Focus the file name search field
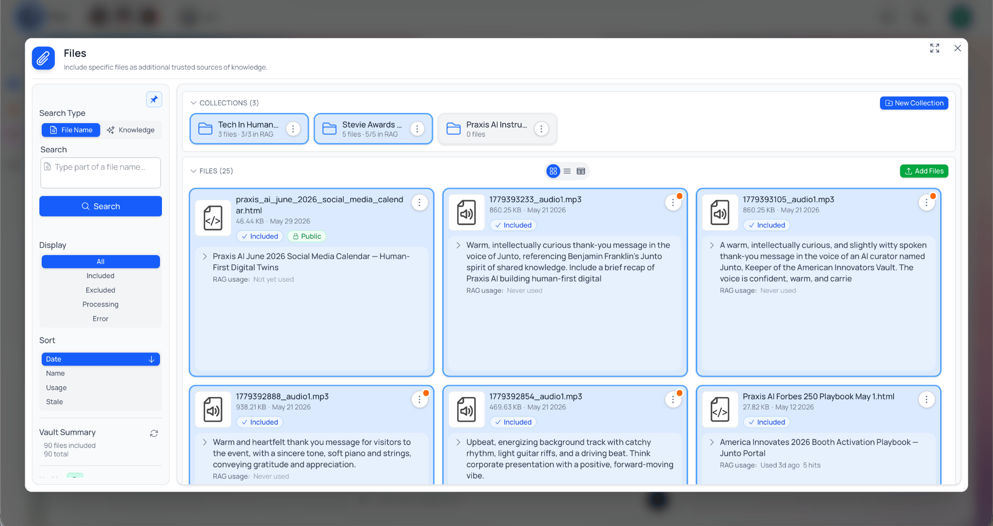This screenshot has height=526, width=993. 100,173
